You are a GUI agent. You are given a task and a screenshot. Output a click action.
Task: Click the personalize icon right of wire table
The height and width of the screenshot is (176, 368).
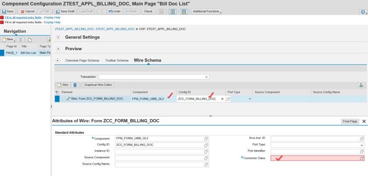(x=361, y=85)
